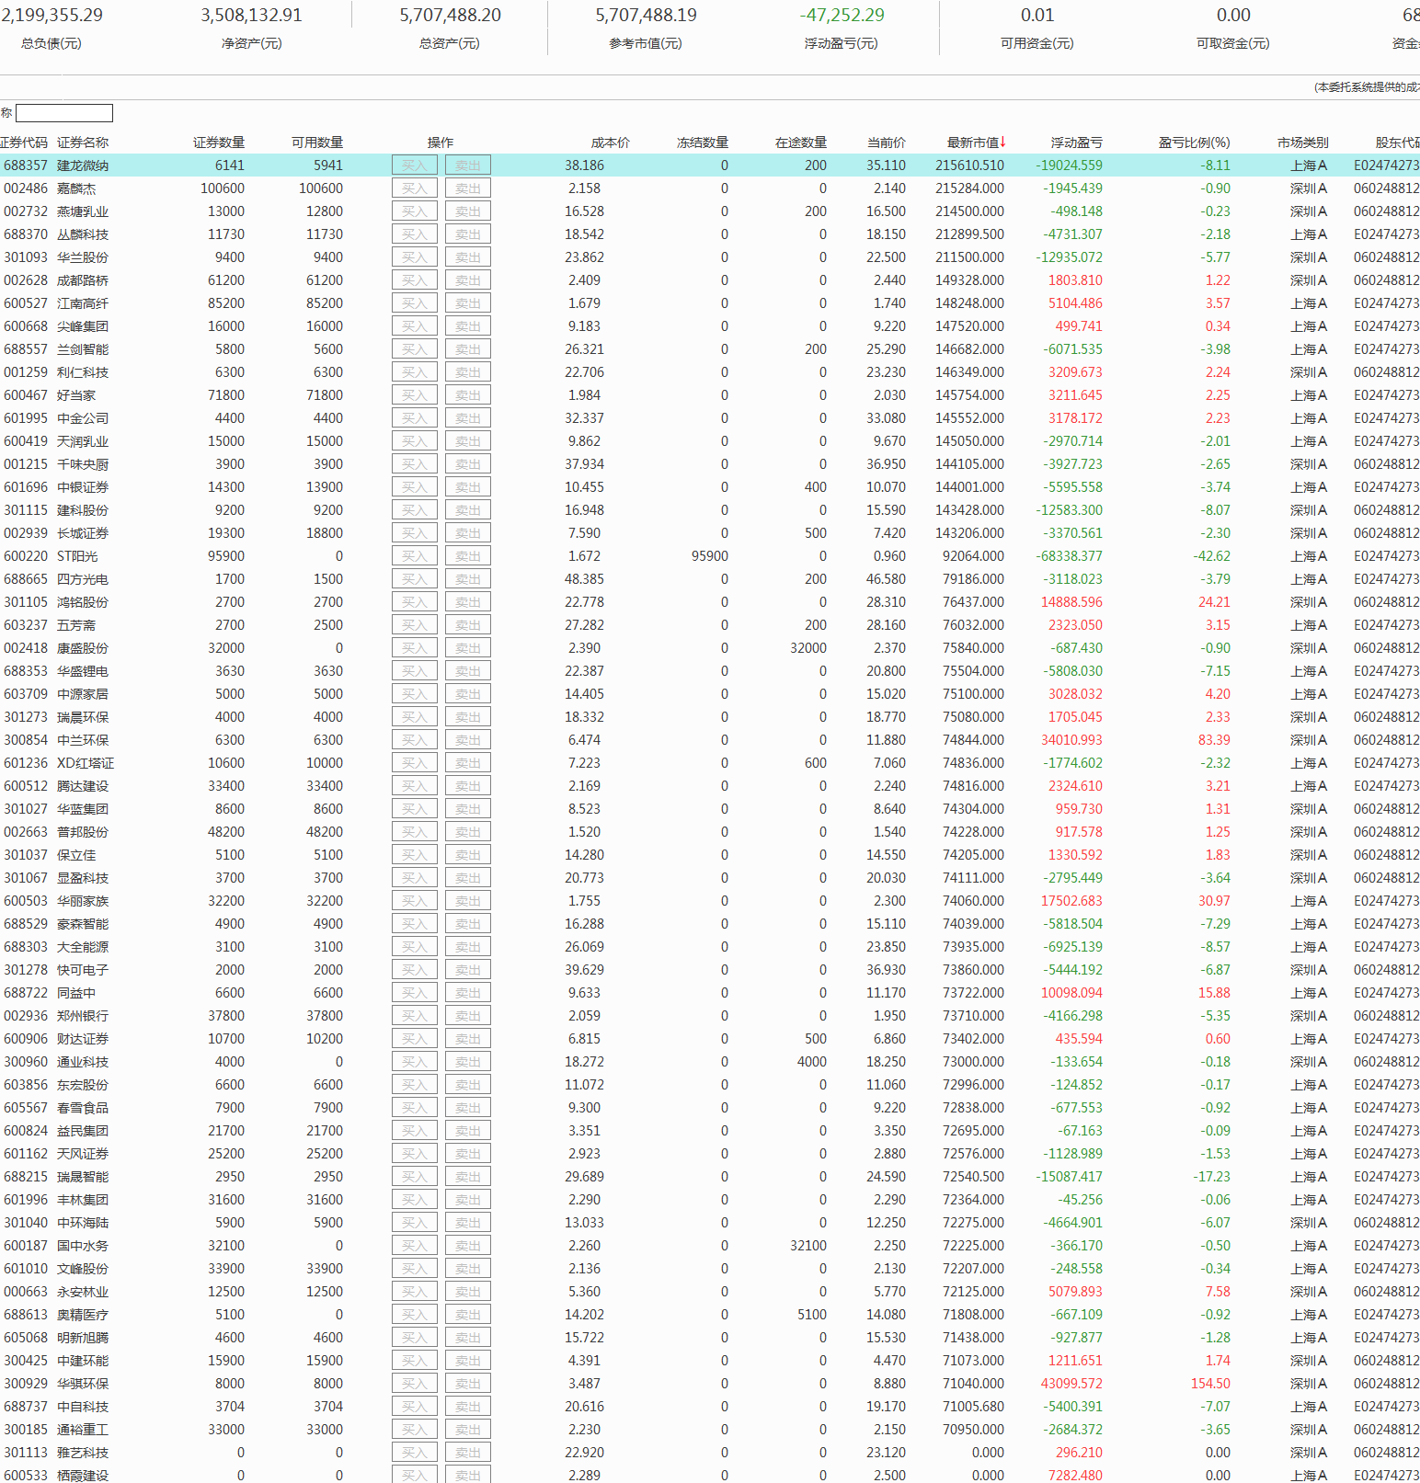This screenshot has width=1420, height=1483.
Task: Click 卖出 button in the 002732 row
Action: pos(468,211)
